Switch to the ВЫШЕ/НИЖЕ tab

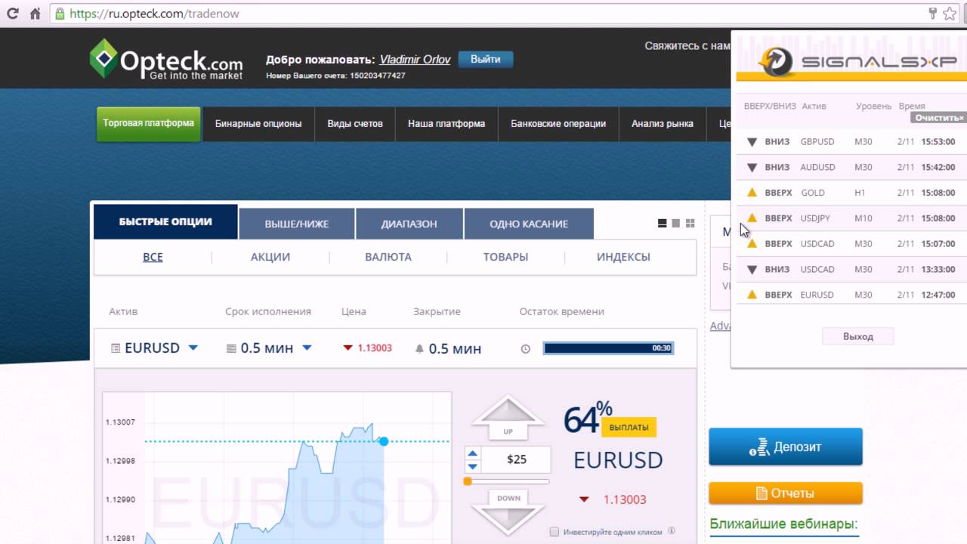[297, 224]
